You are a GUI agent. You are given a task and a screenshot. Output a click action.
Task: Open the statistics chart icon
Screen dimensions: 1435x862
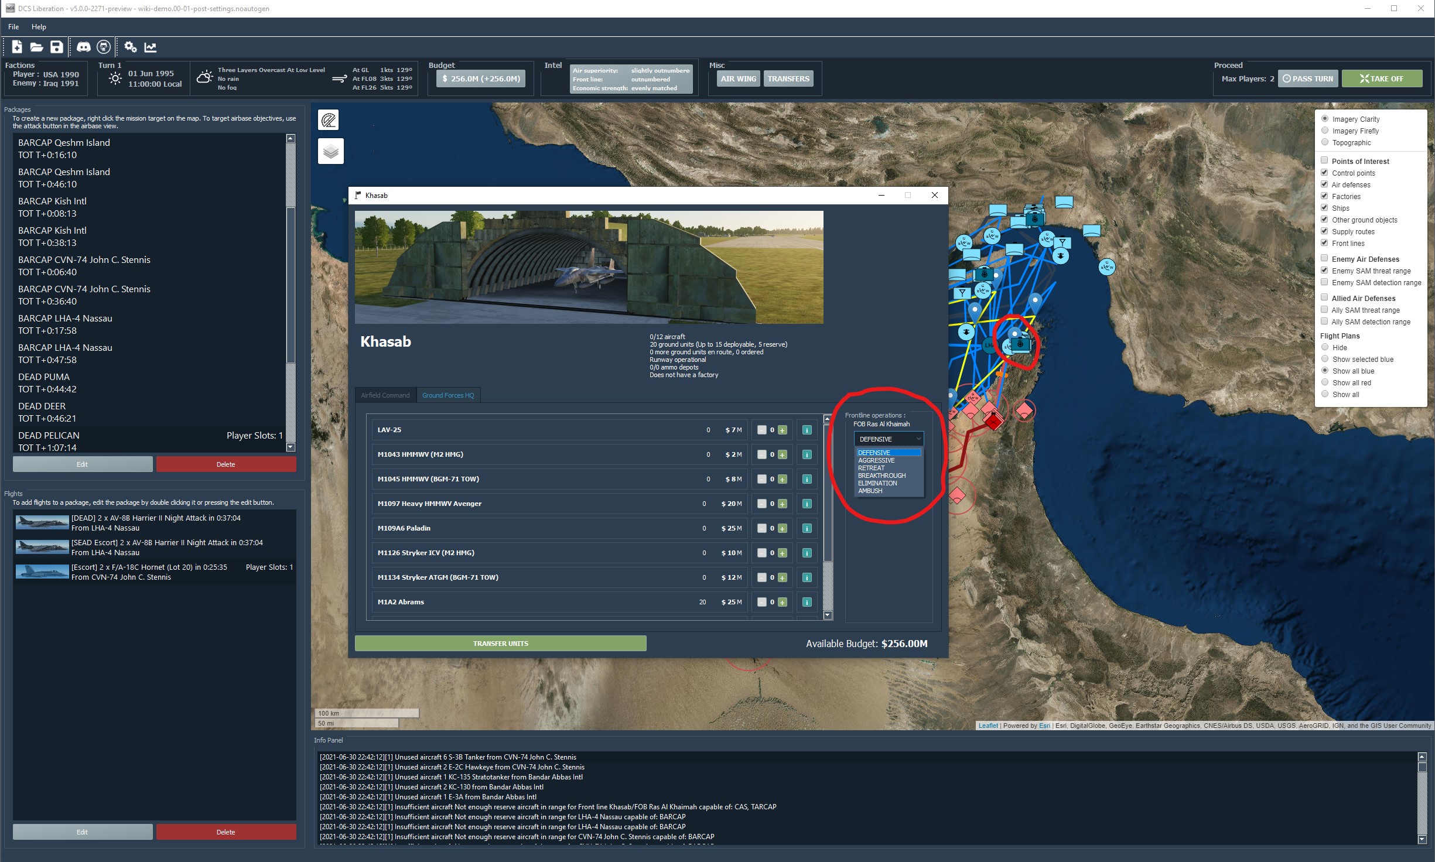(x=151, y=47)
